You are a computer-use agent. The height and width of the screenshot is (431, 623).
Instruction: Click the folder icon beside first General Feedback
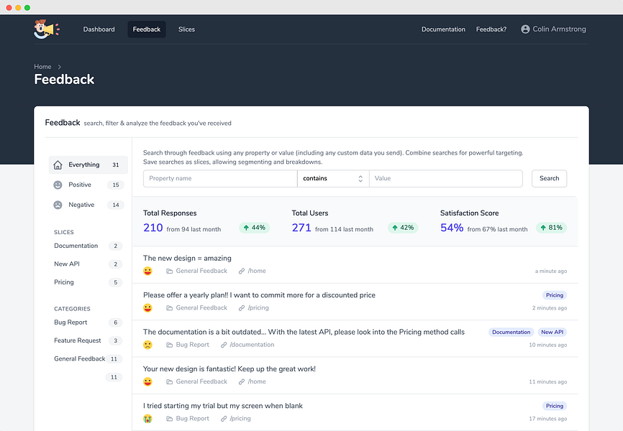point(170,271)
